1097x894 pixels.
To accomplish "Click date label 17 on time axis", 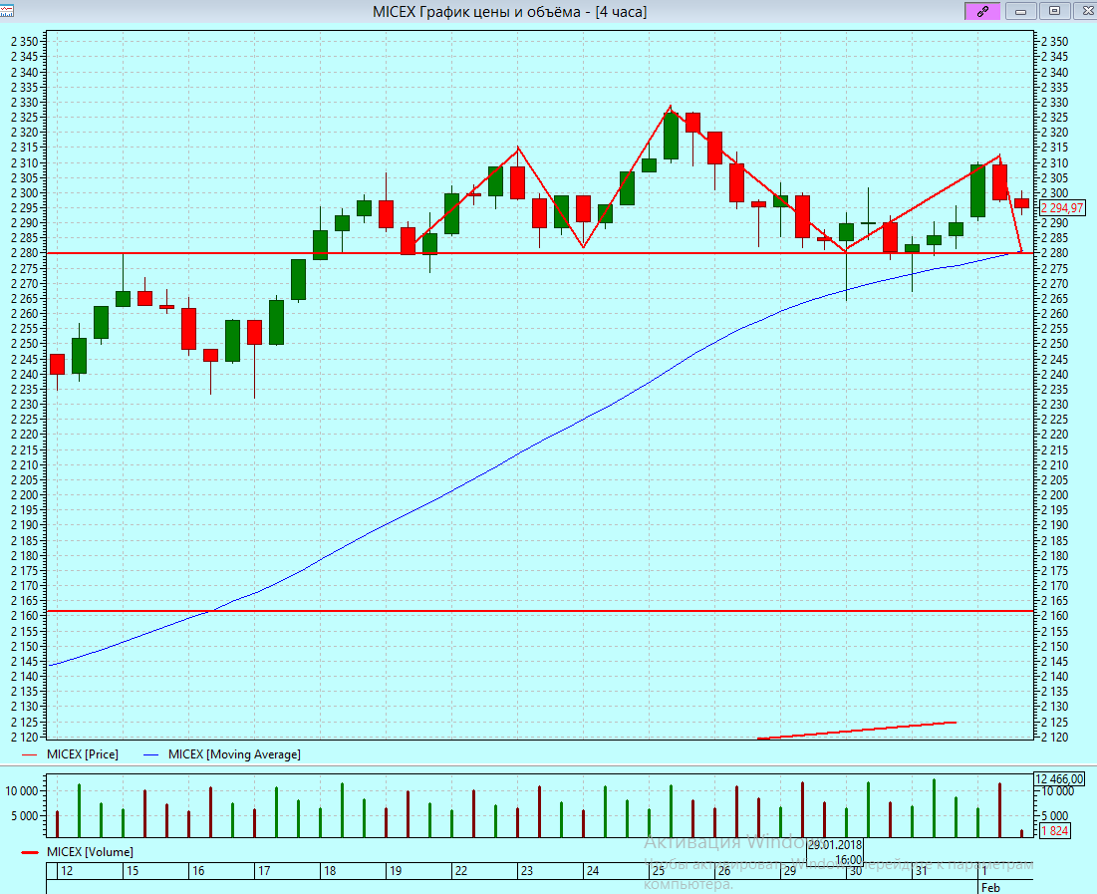I will pyautogui.click(x=264, y=871).
